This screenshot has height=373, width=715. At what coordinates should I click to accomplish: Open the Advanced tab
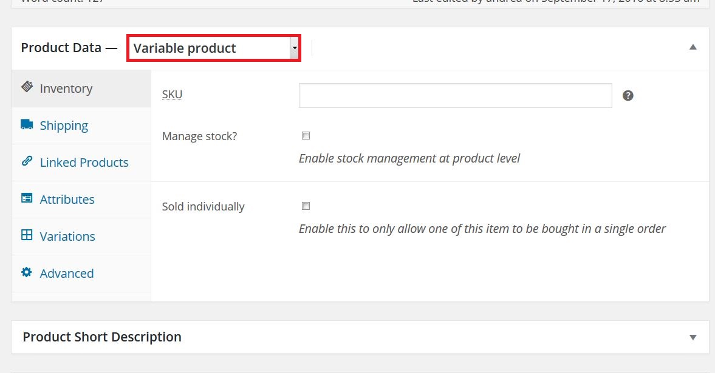coord(81,274)
